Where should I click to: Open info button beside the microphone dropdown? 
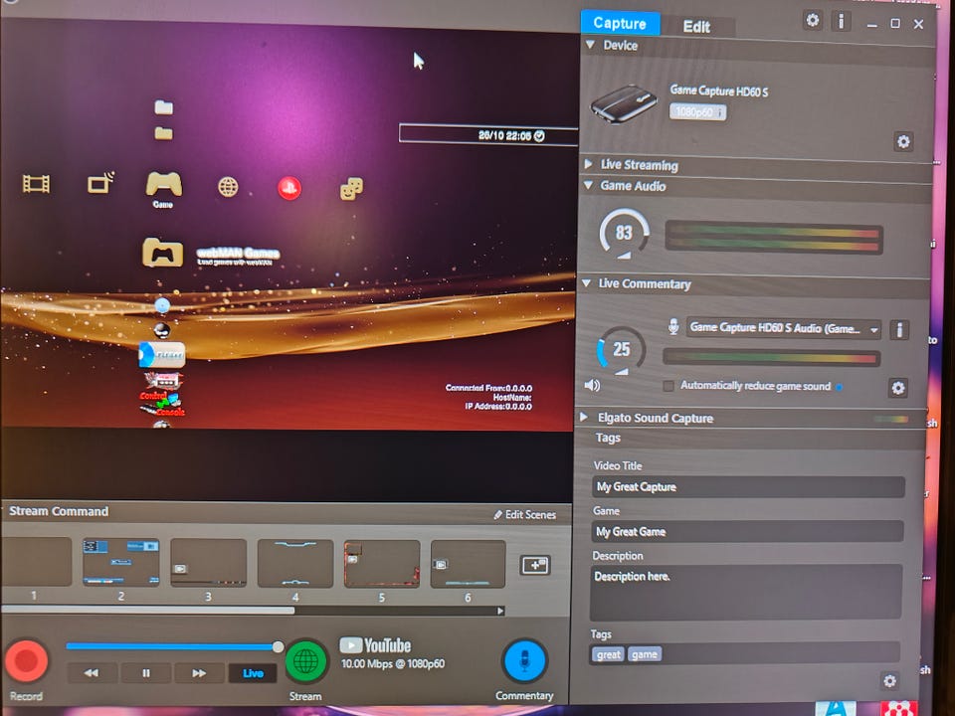(x=899, y=330)
